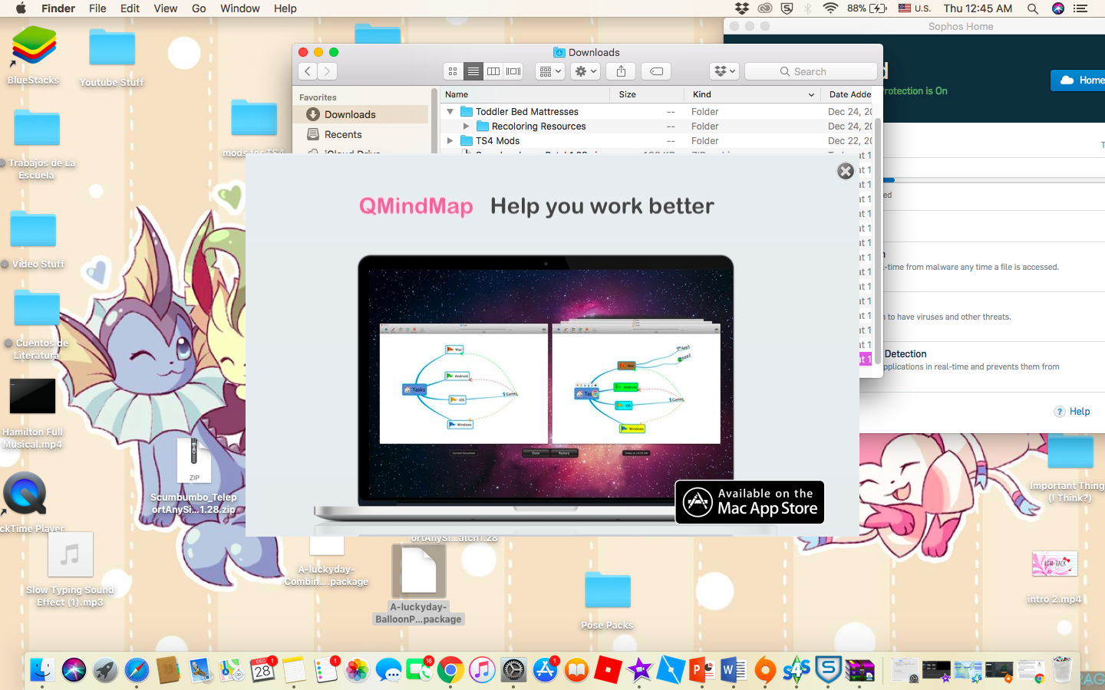Image resolution: width=1105 pixels, height=690 pixels.
Task: Select the TS4 Mods folder row
Action: point(657,141)
